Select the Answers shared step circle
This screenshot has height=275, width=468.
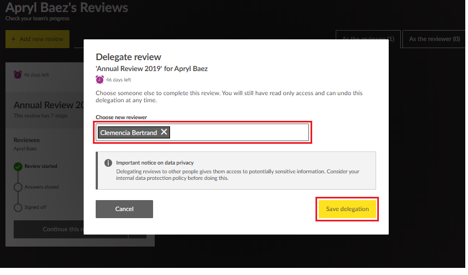tap(18, 187)
